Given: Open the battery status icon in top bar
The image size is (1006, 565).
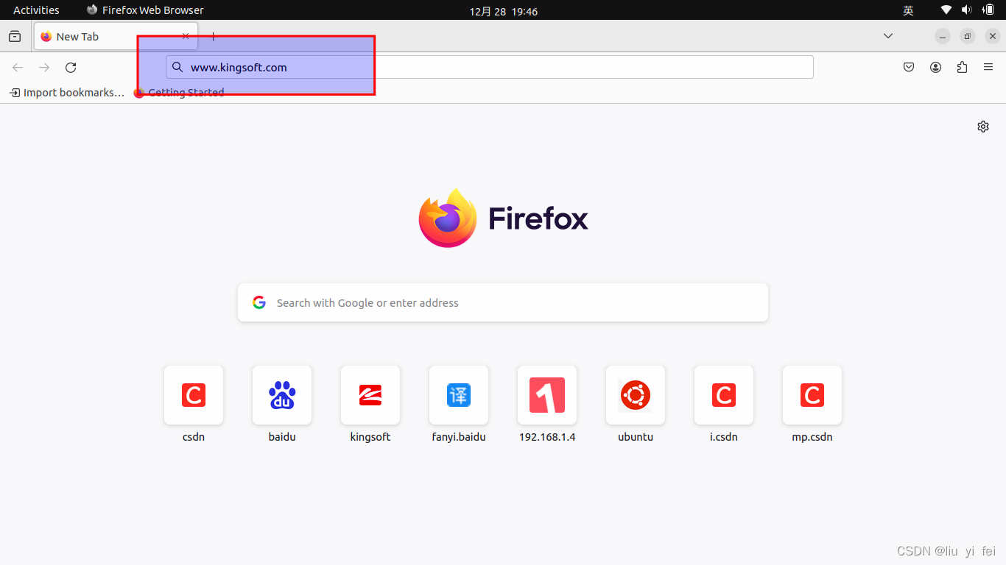Looking at the screenshot, I should point(988,10).
